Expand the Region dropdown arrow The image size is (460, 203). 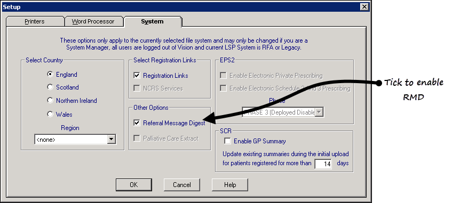112,140
